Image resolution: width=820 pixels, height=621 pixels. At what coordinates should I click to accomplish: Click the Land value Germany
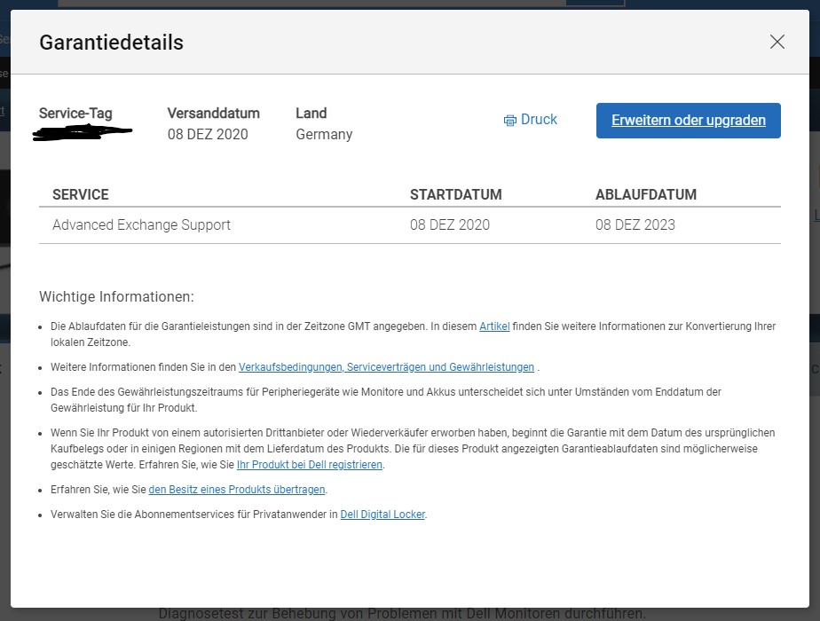[323, 134]
